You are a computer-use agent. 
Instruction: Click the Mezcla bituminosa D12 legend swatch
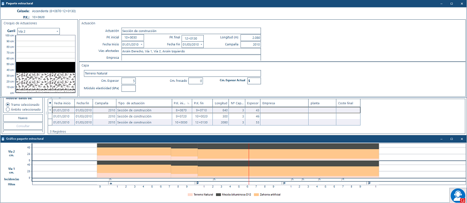(x=218, y=194)
